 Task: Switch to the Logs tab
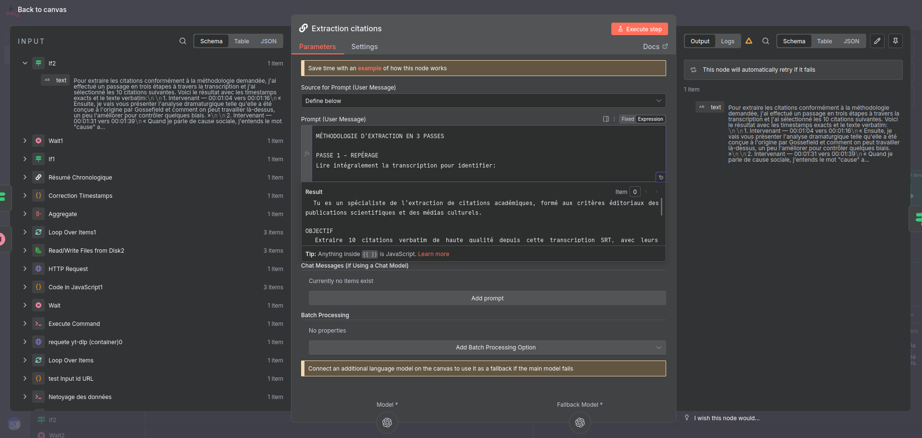727,41
